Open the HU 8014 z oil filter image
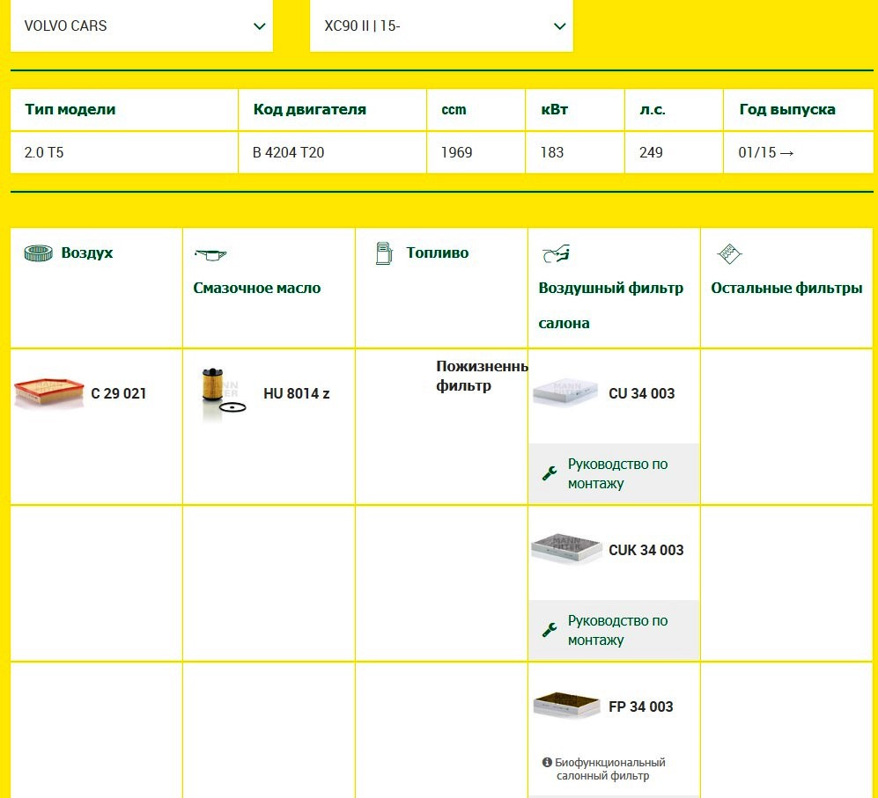The width and height of the screenshot is (878, 798). coord(224,393)
